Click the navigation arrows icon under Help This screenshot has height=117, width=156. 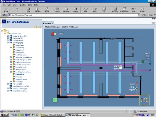click(x=154, y=23)
